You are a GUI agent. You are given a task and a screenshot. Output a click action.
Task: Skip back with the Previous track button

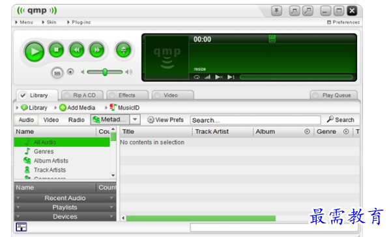77,50
